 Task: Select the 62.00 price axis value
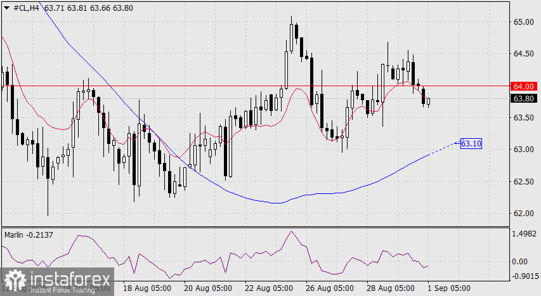523,214
